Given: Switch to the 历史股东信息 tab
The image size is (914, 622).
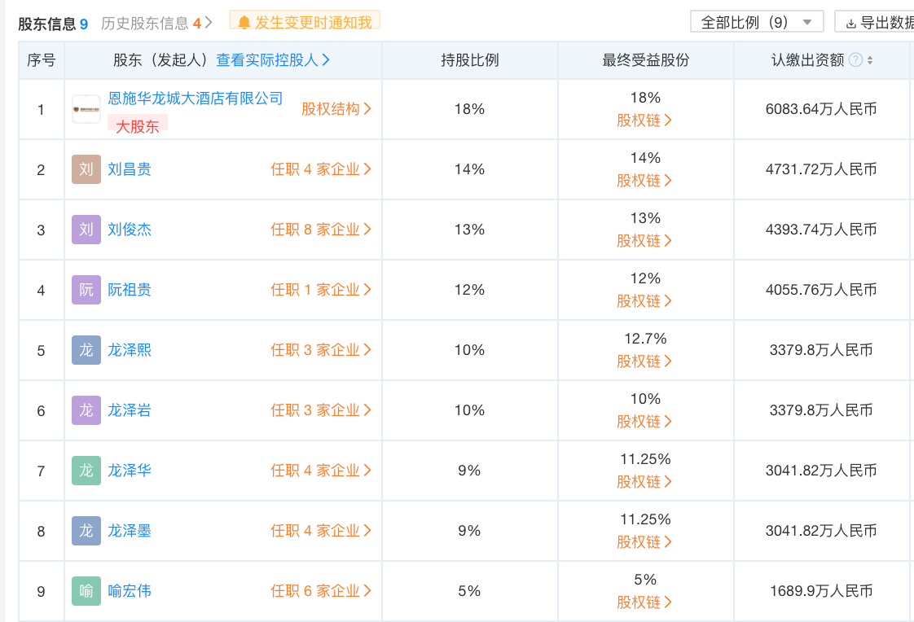Looking at the screenshot, I should [x=156, y=23].
